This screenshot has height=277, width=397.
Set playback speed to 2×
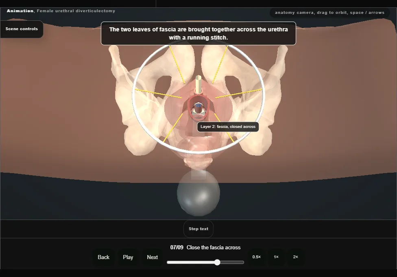[295, 257]
